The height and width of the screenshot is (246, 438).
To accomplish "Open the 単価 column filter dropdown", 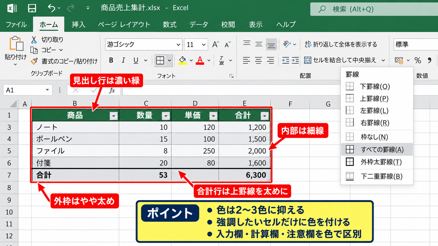I will 213,116.
